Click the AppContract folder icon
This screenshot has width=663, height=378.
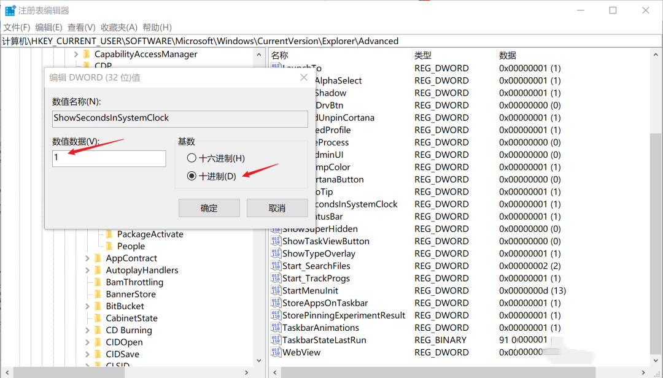pos(98,258)
